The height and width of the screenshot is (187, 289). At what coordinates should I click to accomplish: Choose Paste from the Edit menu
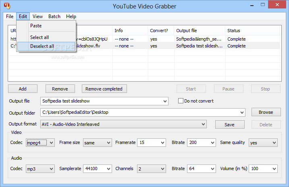point(46,26)
